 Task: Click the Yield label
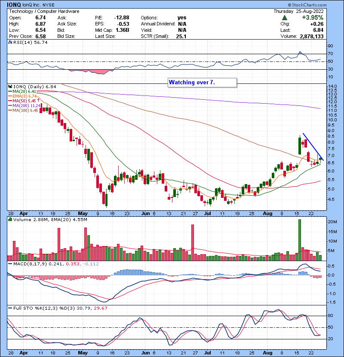click(146, 30)
